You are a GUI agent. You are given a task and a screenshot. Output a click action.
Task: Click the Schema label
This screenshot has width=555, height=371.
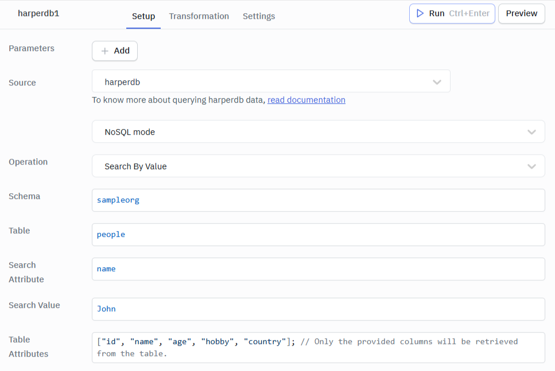25,196
